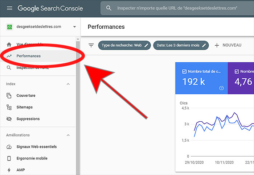The width and height of the screenshot is (254, 175).
Task: Open the hamburger navigation menu
Action: (9, 8)
